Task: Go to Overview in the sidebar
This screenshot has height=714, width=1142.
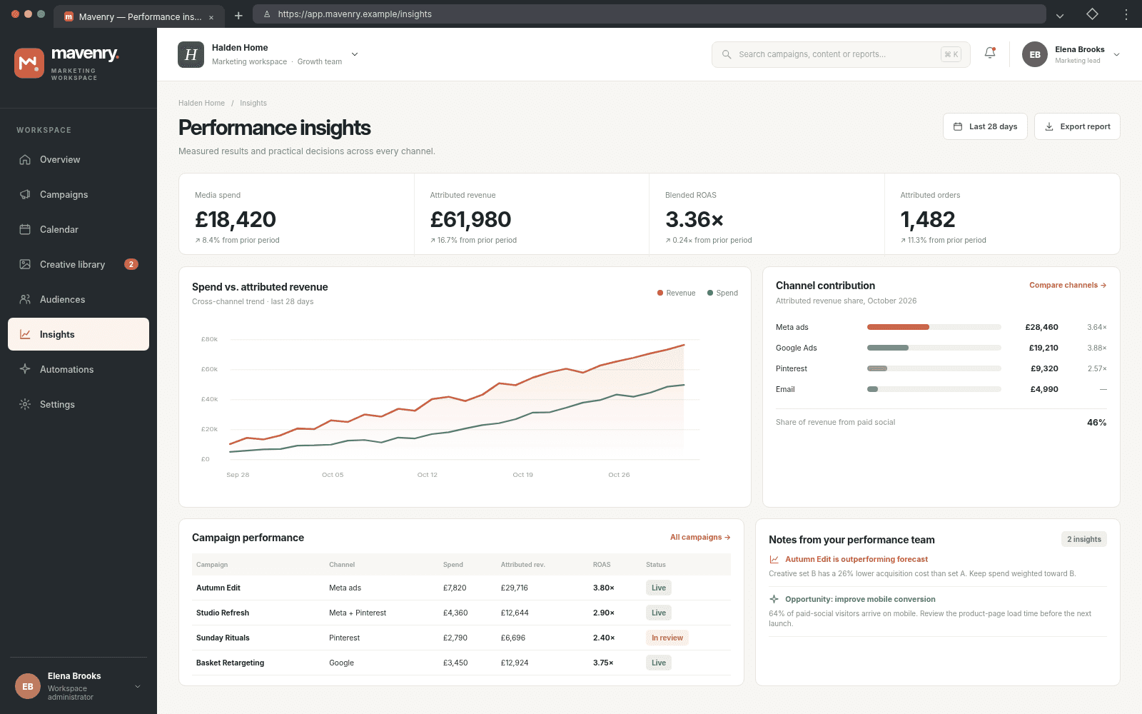Action: 79,159
